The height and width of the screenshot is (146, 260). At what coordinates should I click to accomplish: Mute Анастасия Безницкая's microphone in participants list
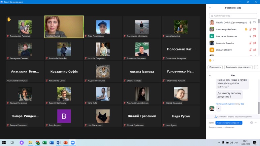tap(250, 36)
